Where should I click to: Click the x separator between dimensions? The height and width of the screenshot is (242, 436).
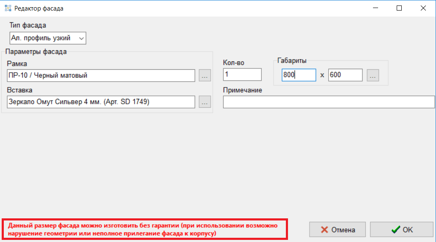click(x=322, y=75)
